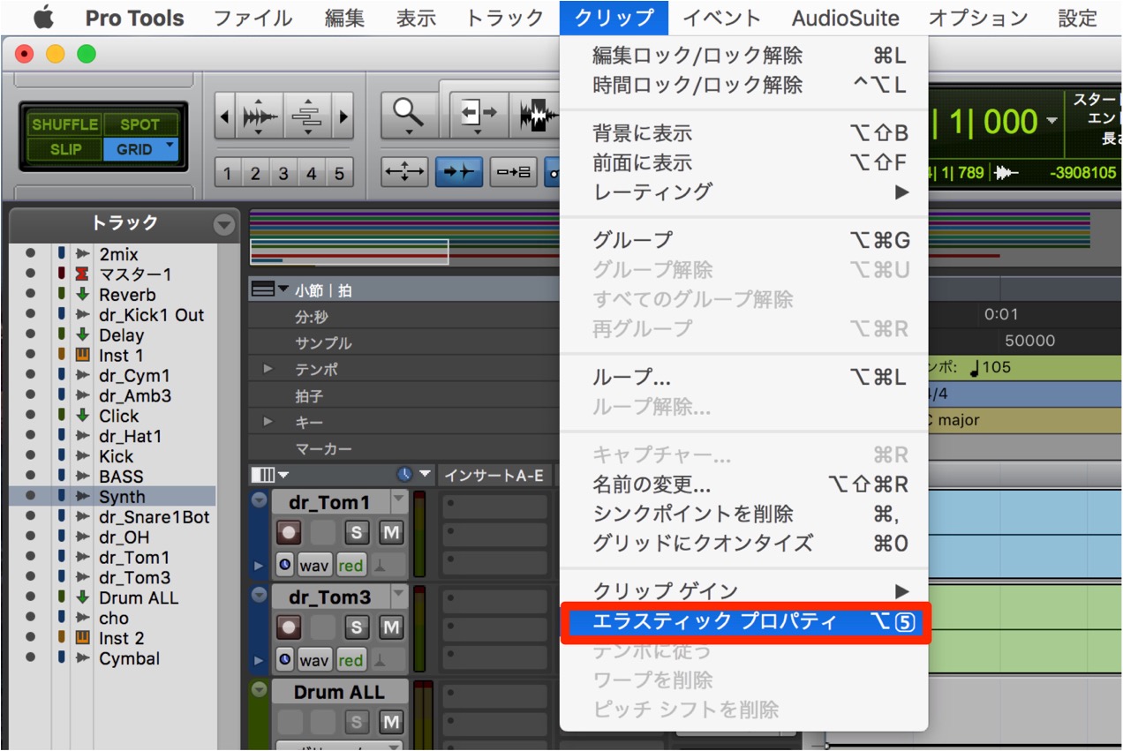Mute the dr_Tom1 track
The height and width of the screenshot is (751, 1123).
click(391, 532)
